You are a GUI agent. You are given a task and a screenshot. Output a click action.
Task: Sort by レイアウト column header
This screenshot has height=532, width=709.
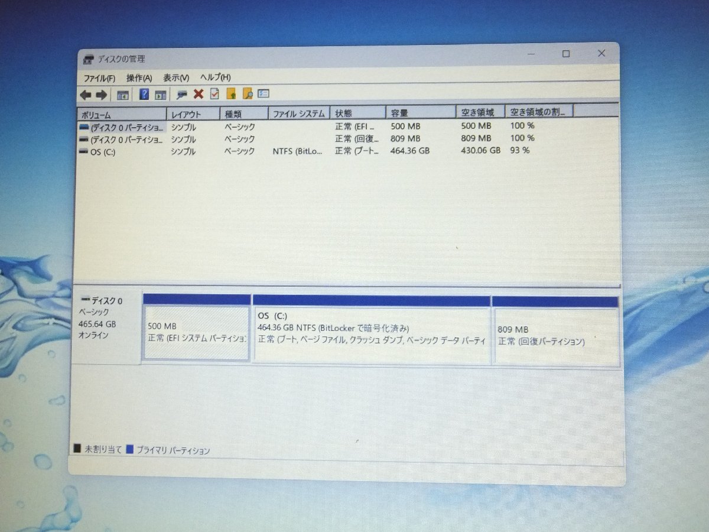[193, 114]
